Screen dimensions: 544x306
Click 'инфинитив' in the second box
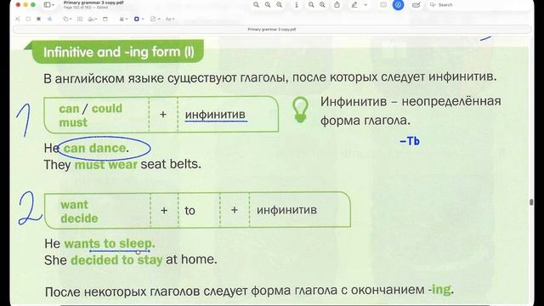pyautogui.click(x=286, y=210)
